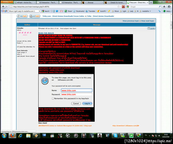
Task: Expand the Google toolbar overflow chevron
Action: coord(150,11)
